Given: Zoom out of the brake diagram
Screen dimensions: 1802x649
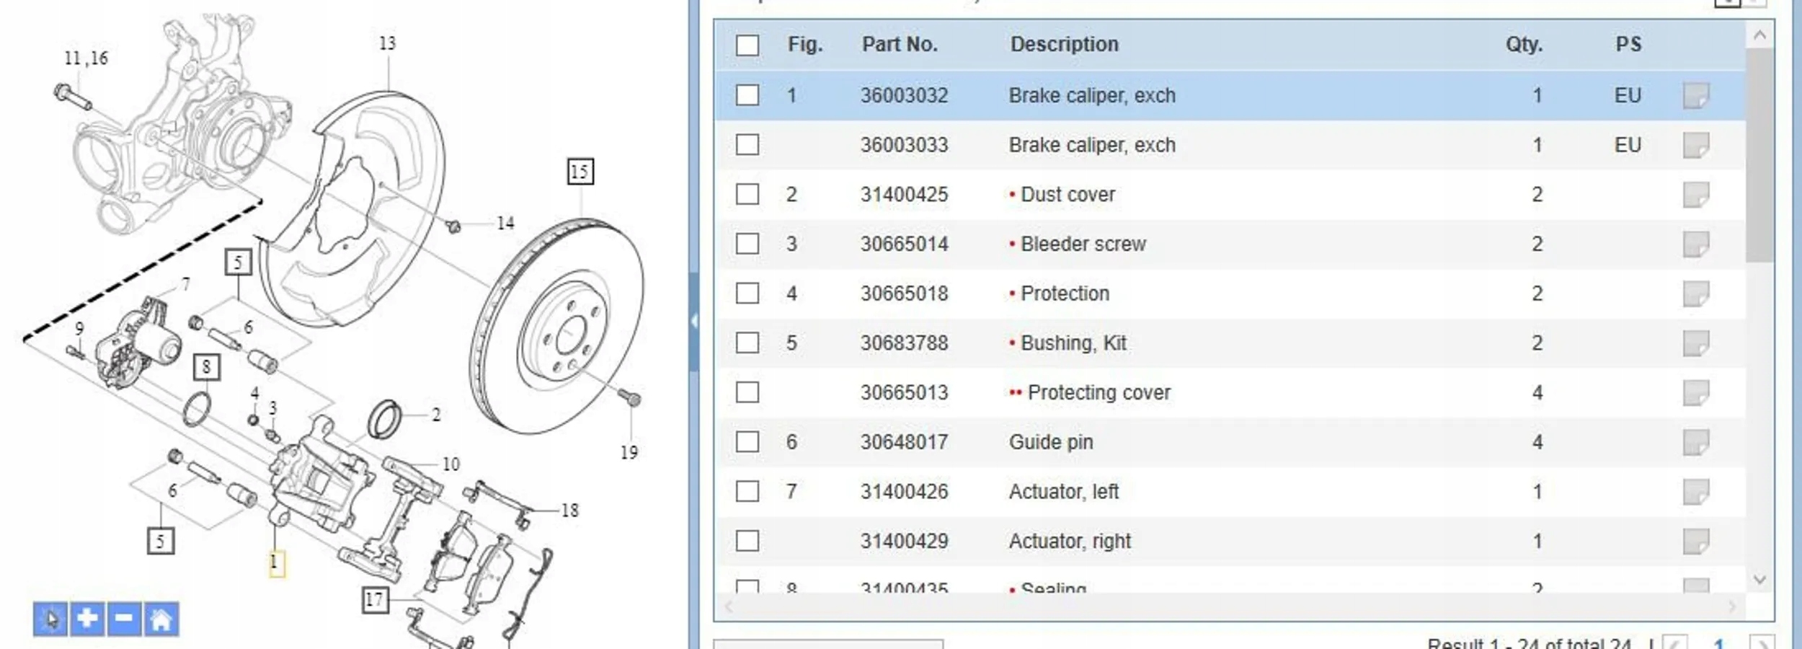Looking at the screenshot, I should pyautogui.click(x=124, y=619).
